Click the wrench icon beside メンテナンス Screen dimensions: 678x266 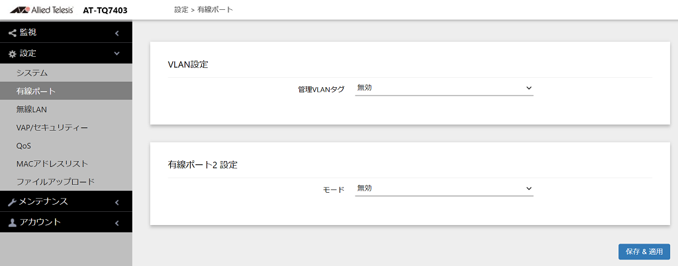click(12, 202)
